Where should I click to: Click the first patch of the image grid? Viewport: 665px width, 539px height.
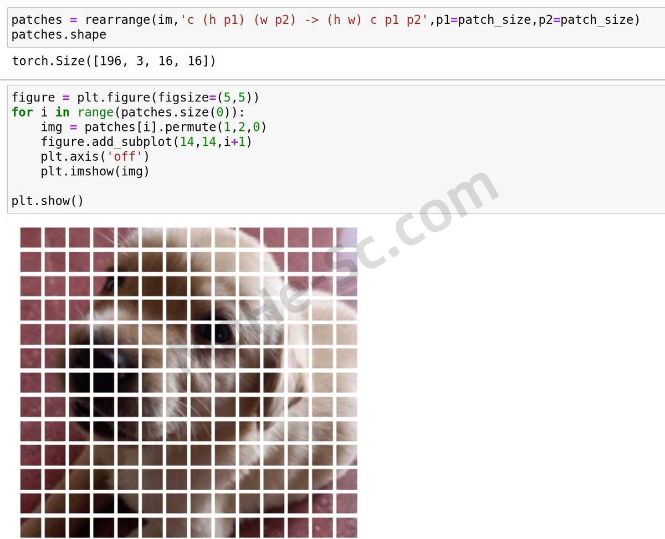point(30,237)
